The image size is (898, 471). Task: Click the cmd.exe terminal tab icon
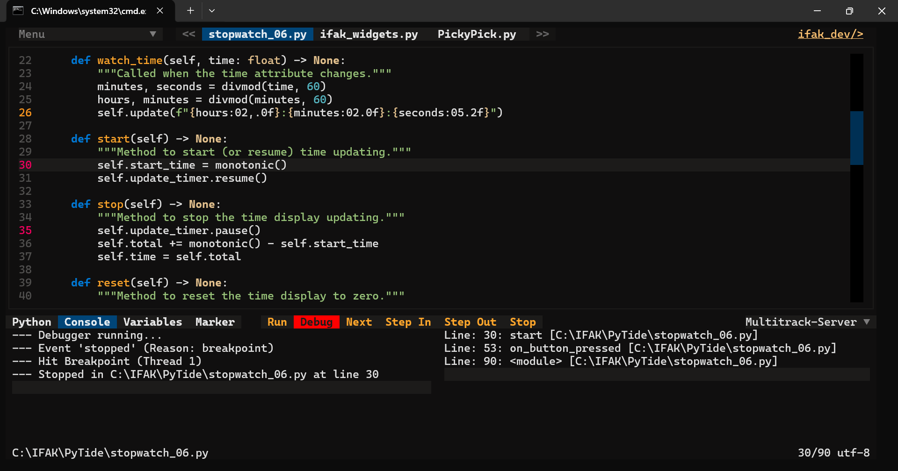(x=18, y=11)
